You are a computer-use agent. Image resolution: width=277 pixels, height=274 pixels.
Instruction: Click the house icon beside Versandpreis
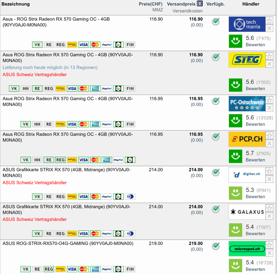(x=200, y=4)
